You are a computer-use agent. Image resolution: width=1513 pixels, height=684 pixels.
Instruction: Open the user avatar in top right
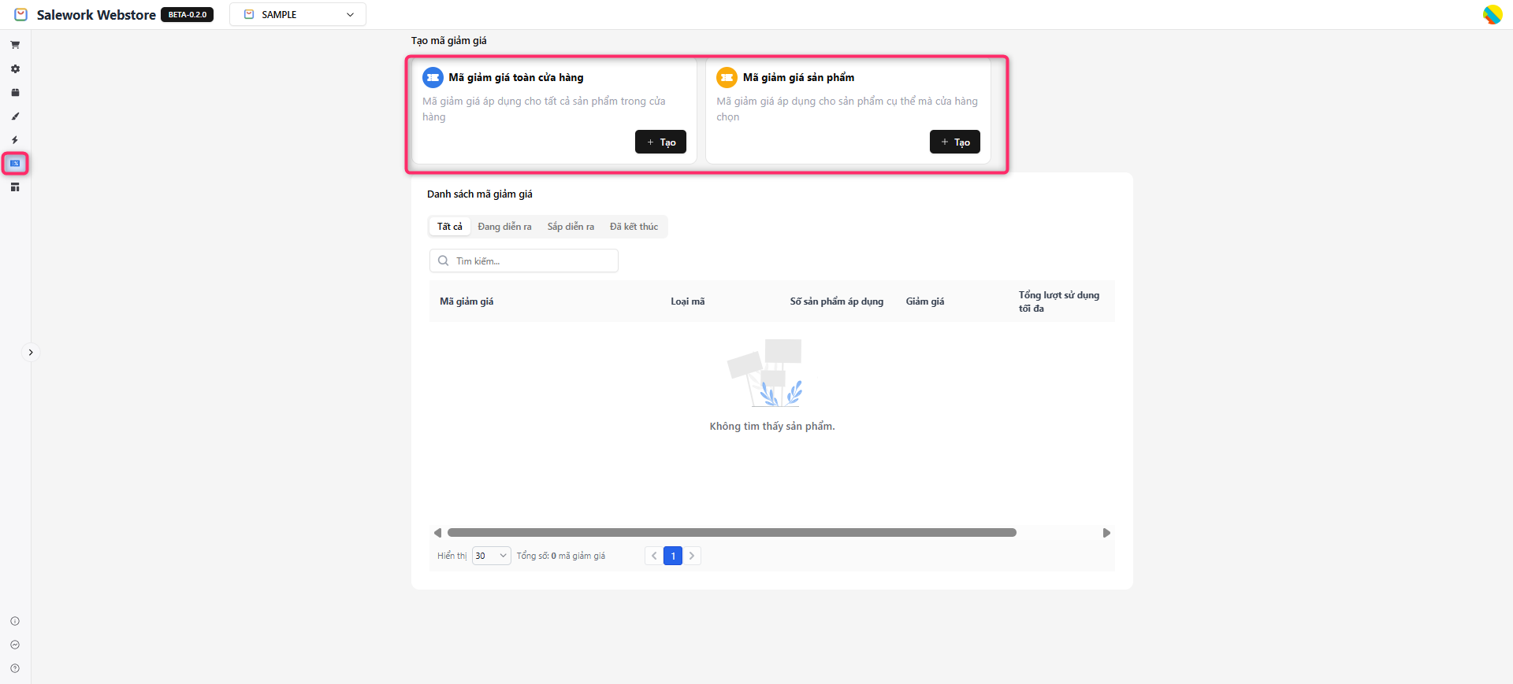coord(1492,15)
